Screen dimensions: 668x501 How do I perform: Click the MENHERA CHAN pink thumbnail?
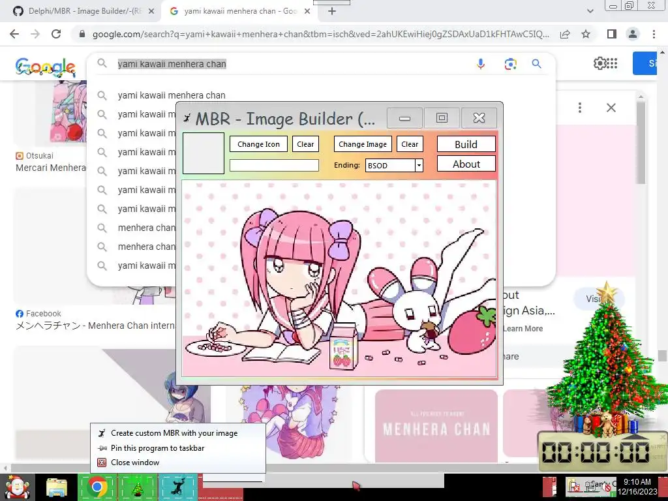(x=436, y=426)
